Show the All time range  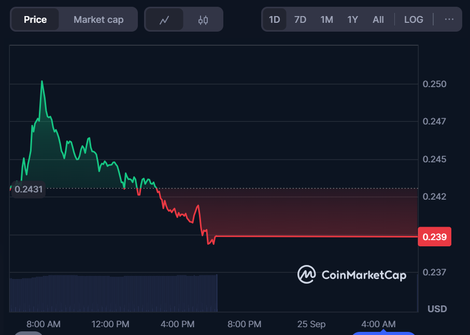[378, 20]
